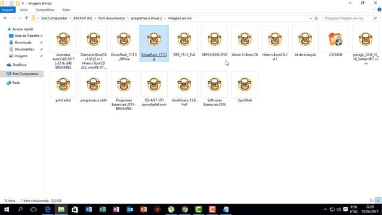Viewport: 382px width, 215px height.
Task: Expand the address bar history dropdown
Action: pyautogui.click(x=310, y=19)
